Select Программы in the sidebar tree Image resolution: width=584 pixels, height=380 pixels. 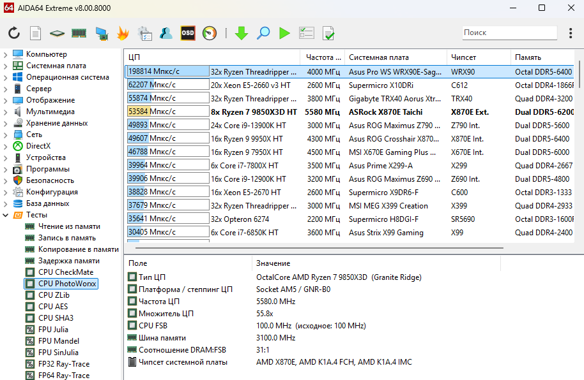(48, 169)
